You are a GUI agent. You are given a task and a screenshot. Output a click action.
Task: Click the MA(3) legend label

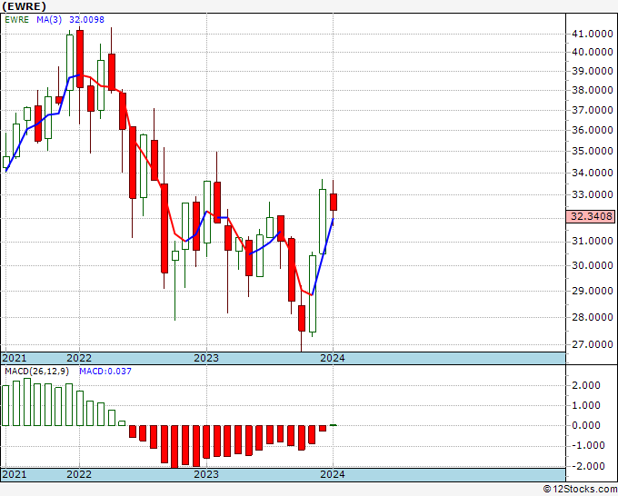[x=49, y=20]
